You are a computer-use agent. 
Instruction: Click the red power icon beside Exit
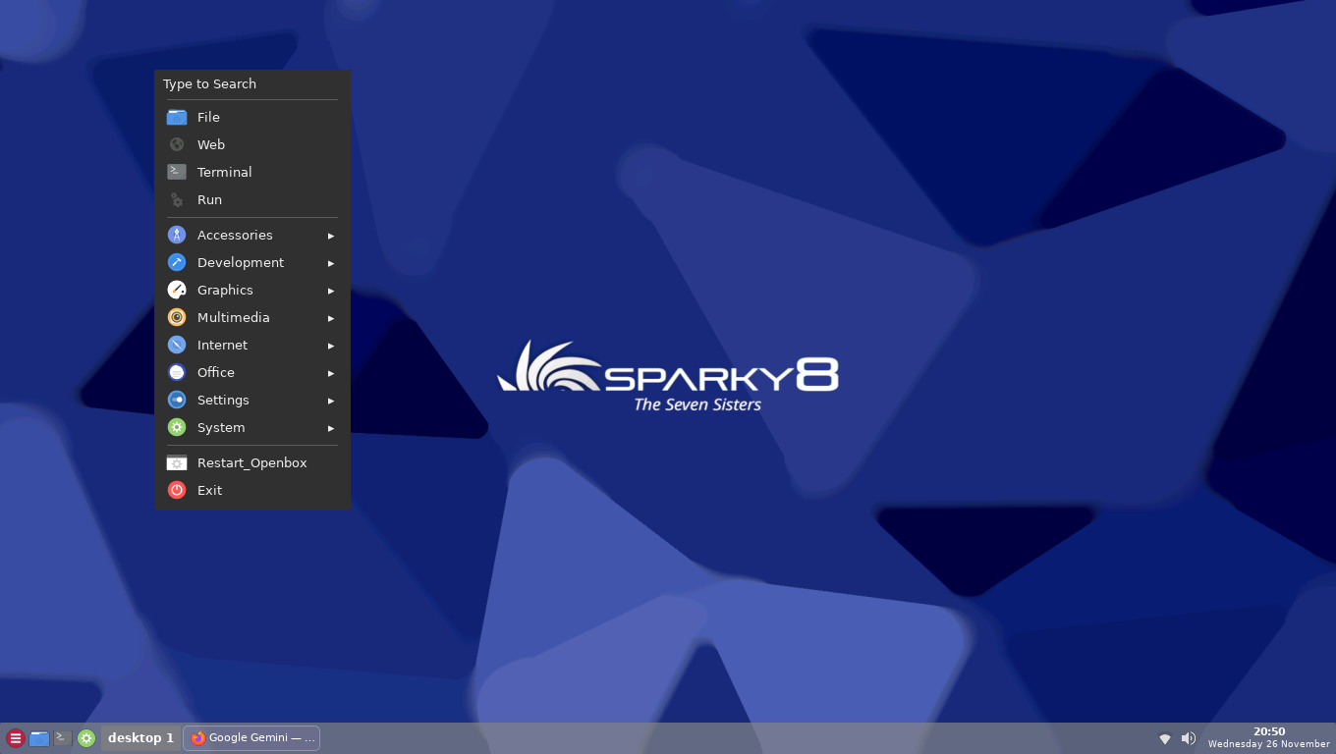coord(177,490)
